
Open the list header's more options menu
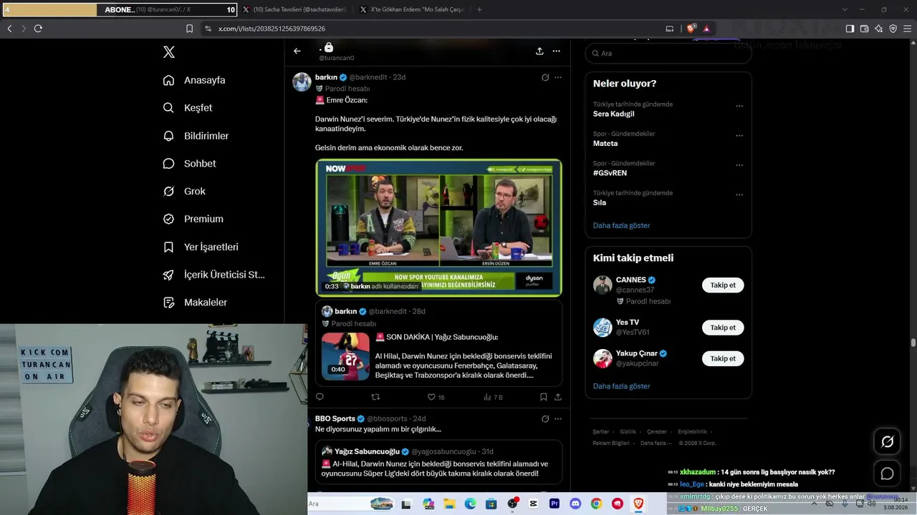tap(556, 51)
